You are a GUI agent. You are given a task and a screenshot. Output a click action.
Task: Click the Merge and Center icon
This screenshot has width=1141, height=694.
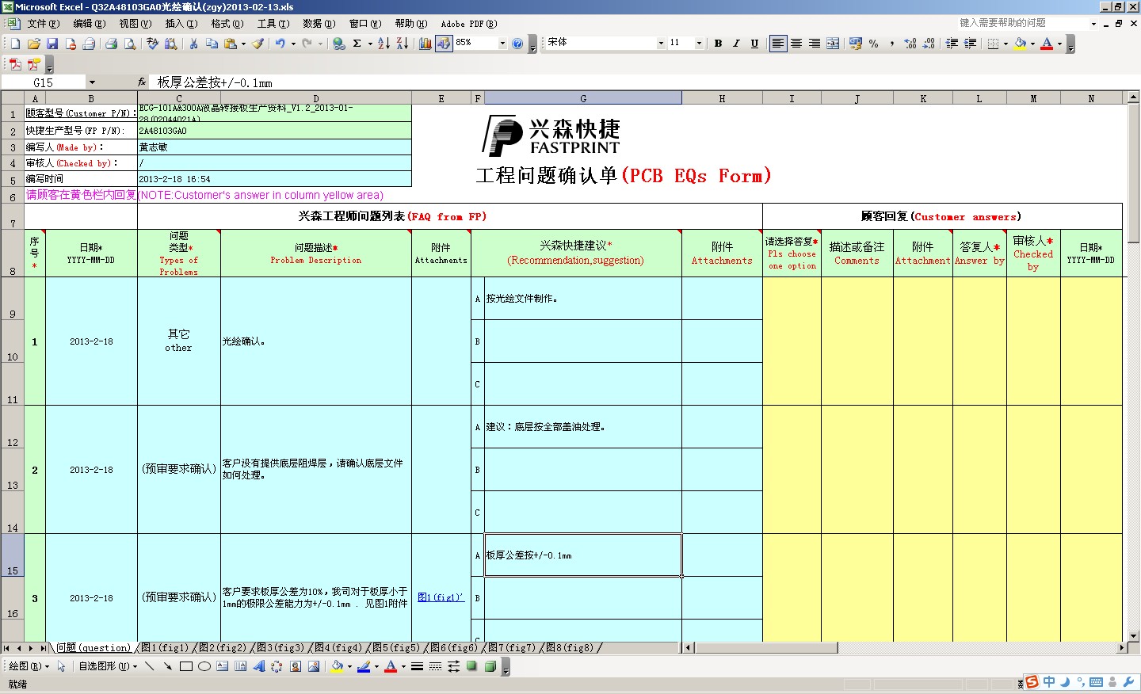tap(833, 44)
